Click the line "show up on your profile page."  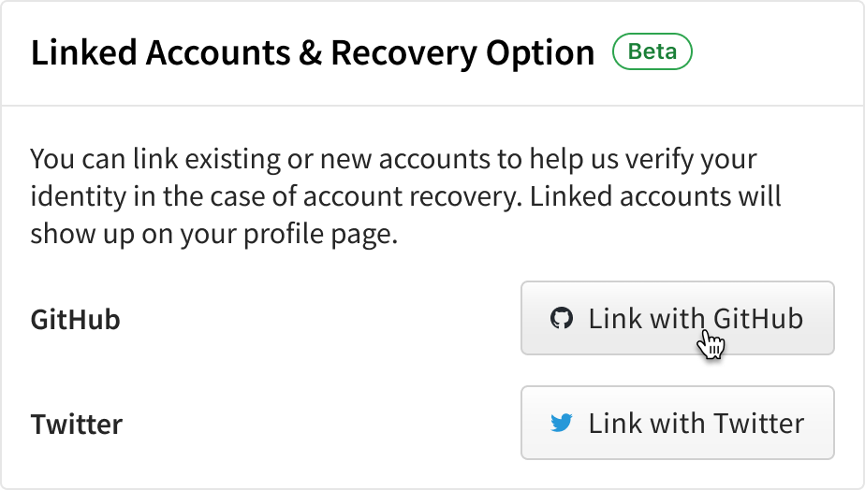214,235
